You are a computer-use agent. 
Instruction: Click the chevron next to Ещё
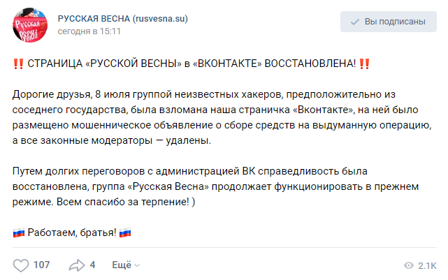tap(137, 265)
